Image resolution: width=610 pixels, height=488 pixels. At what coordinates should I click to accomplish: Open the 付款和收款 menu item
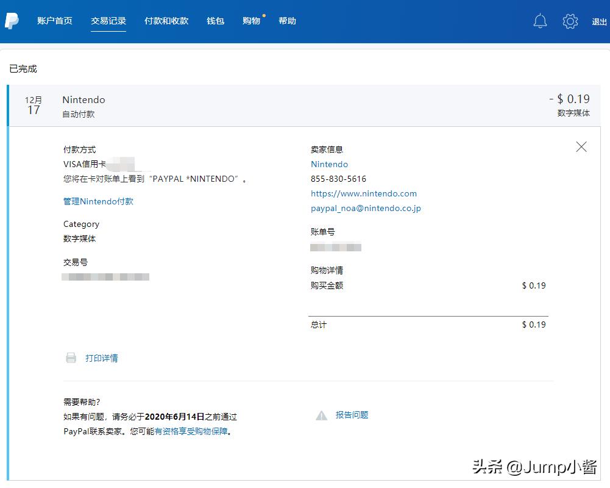166,20
